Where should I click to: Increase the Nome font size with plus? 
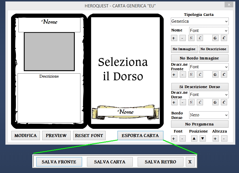pos(174,38)
